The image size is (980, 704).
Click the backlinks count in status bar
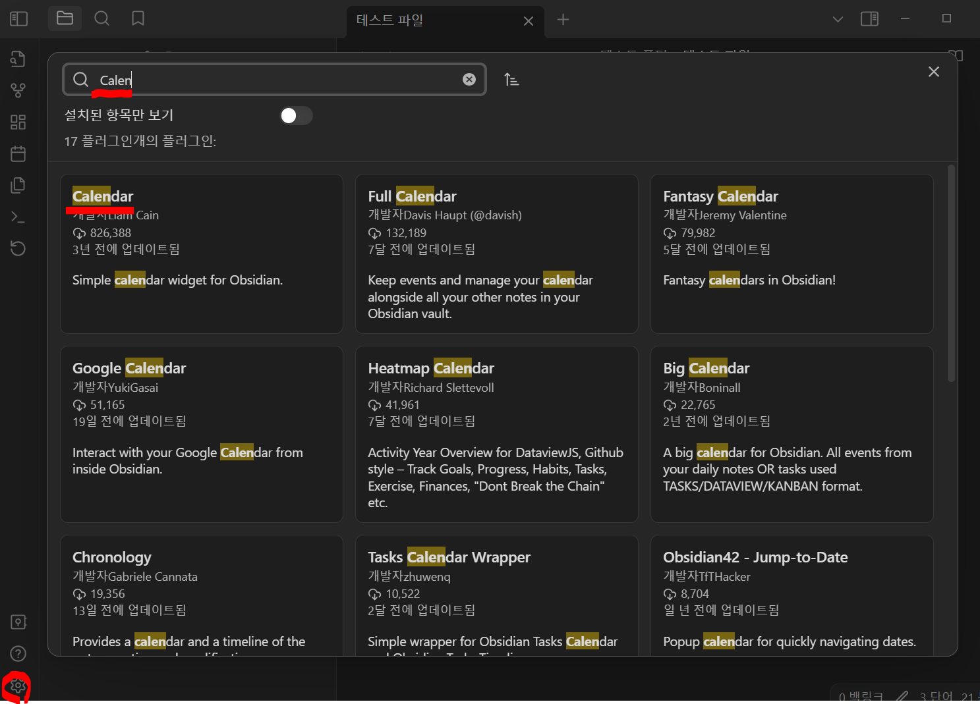pyautogui.click(x=861, y=697)
